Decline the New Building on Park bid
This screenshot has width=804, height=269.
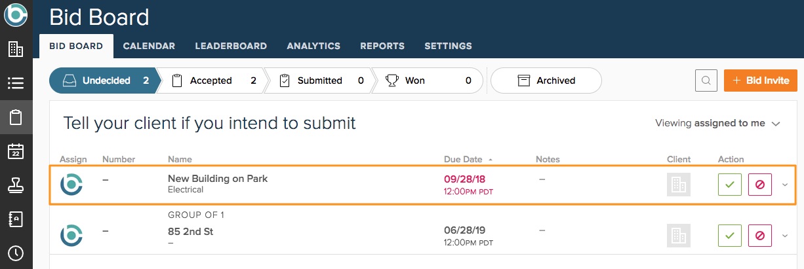[x=759, y=185]
